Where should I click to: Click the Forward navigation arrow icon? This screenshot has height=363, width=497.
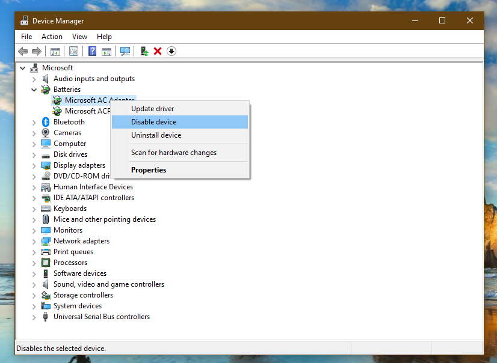pos(37,51)
